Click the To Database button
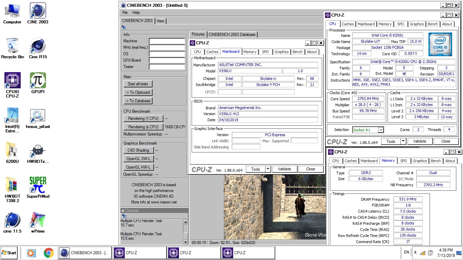Image resolution: width=463 pixels, height=260 pixels. coord(138,101)
